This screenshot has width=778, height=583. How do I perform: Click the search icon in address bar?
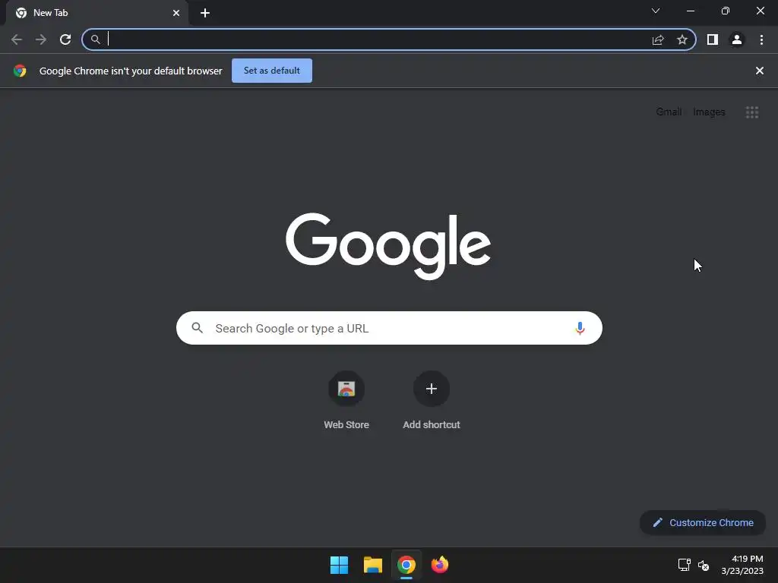[x=95, y=39]
